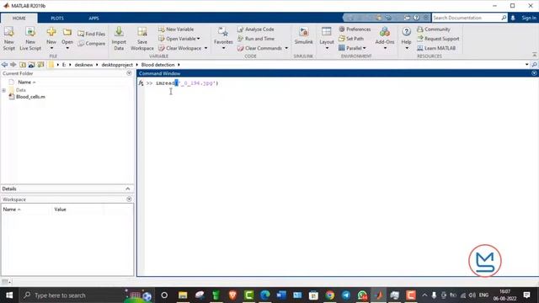
Task: Click Request Support
Action: pos(438,39)
